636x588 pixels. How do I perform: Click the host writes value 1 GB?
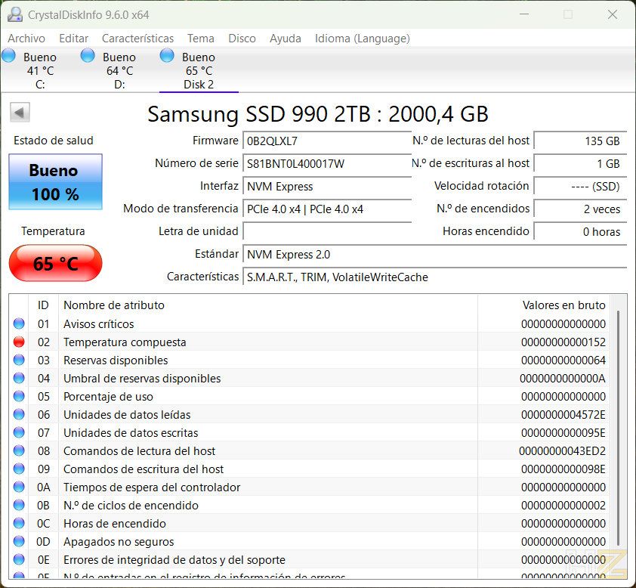[580, 163]
